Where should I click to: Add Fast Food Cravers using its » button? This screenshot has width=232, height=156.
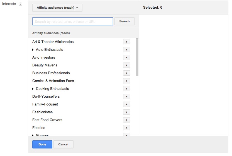(126, 120)
